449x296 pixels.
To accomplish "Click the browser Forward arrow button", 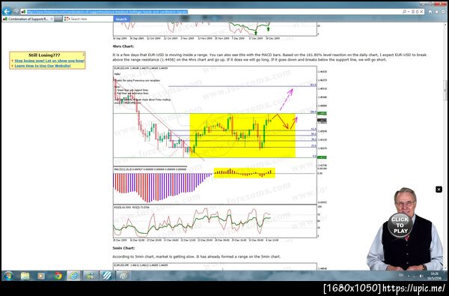I will (16, 11).
